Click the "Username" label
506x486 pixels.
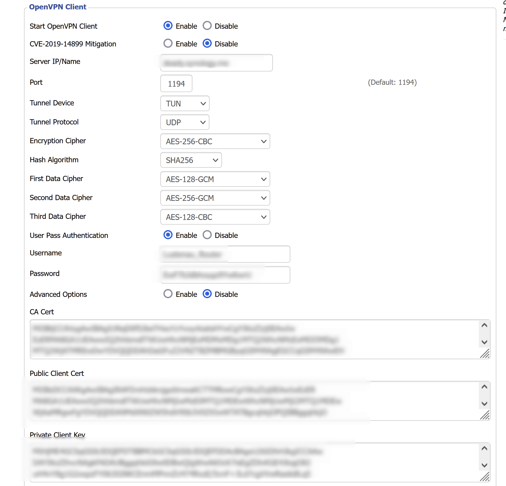pos(46,253)
